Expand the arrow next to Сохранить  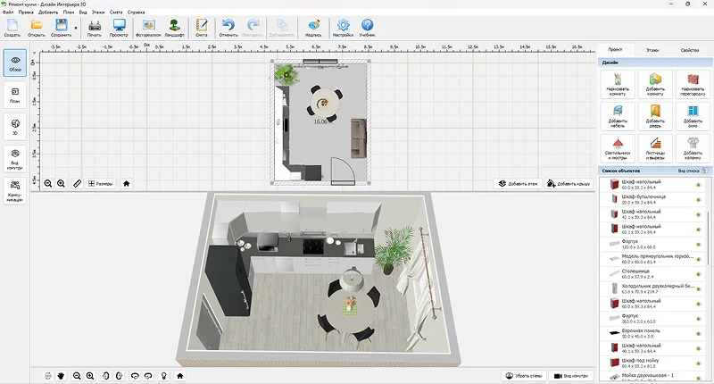tap(76, 29)
